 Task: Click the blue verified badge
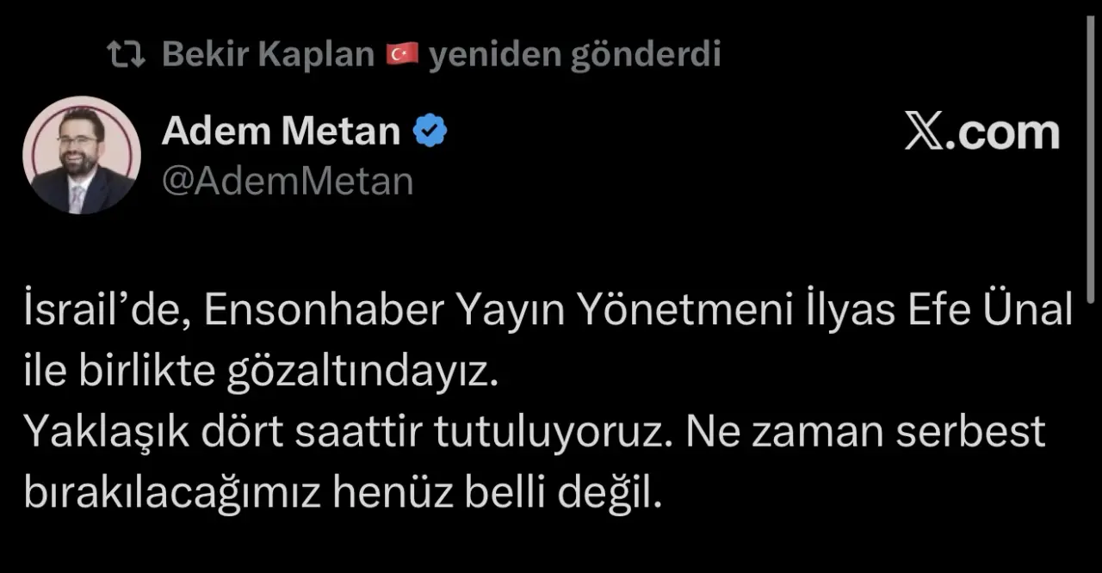click(430, 132)
